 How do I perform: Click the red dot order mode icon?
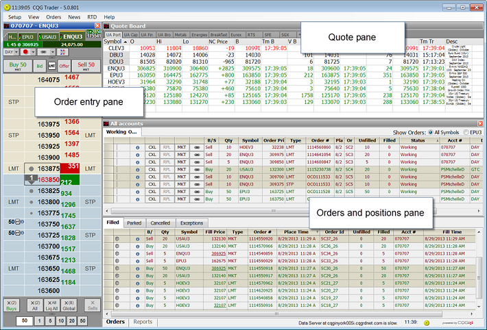pos(25,52)
